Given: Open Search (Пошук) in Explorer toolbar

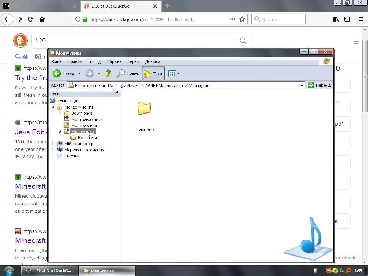Looking at the screenshot, I should tap(128, 73).
